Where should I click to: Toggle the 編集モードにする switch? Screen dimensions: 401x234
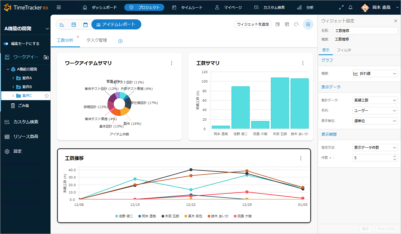pyautogui.click(x=6, y=44)
